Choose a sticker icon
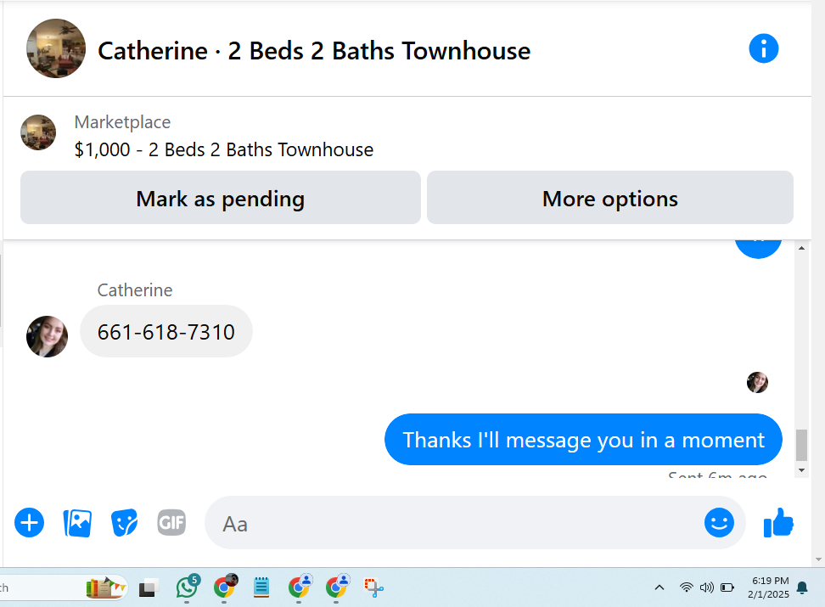The height and width of the screenshot is (607, 825). tap(124, 523)
